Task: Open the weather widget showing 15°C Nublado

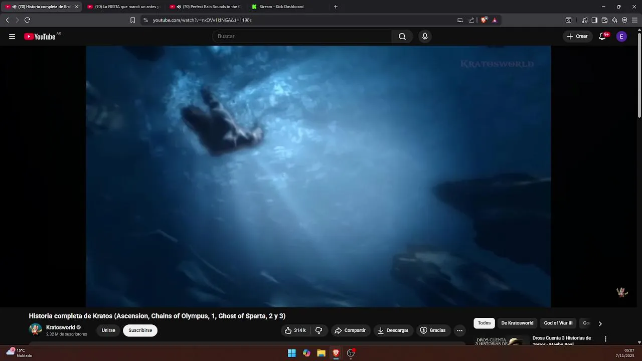Action: pyautogui.click(x=19, y=353)
